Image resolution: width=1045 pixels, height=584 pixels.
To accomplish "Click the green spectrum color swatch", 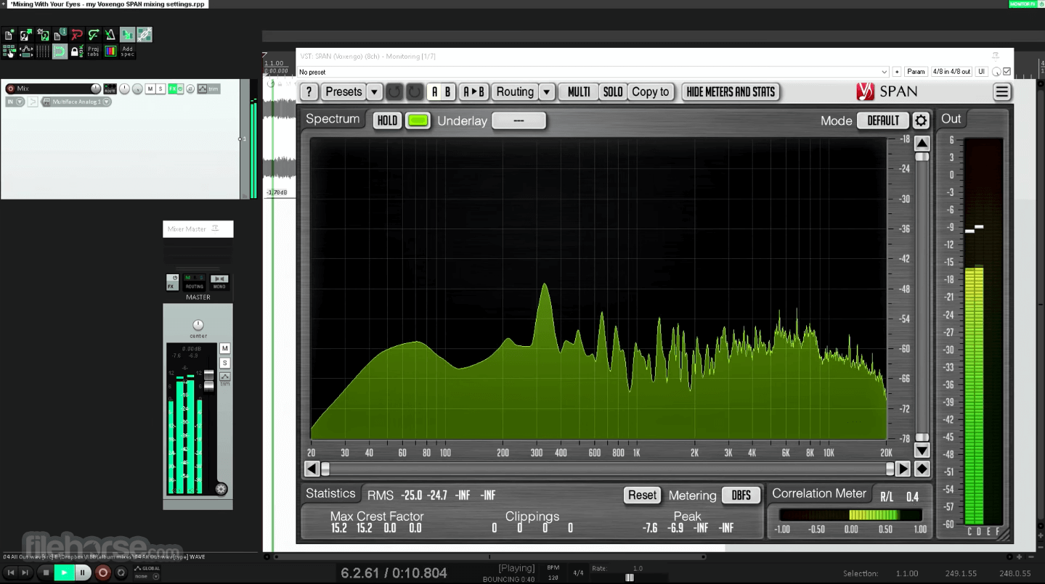I will click(418, 120).
